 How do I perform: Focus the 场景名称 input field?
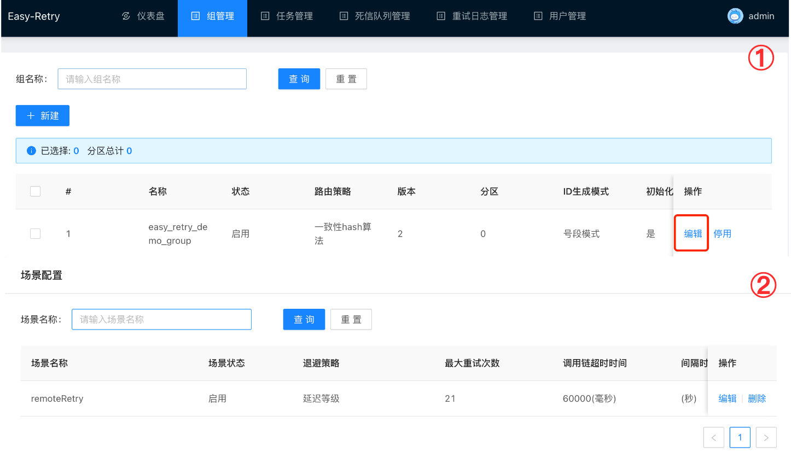click(161, 319)
